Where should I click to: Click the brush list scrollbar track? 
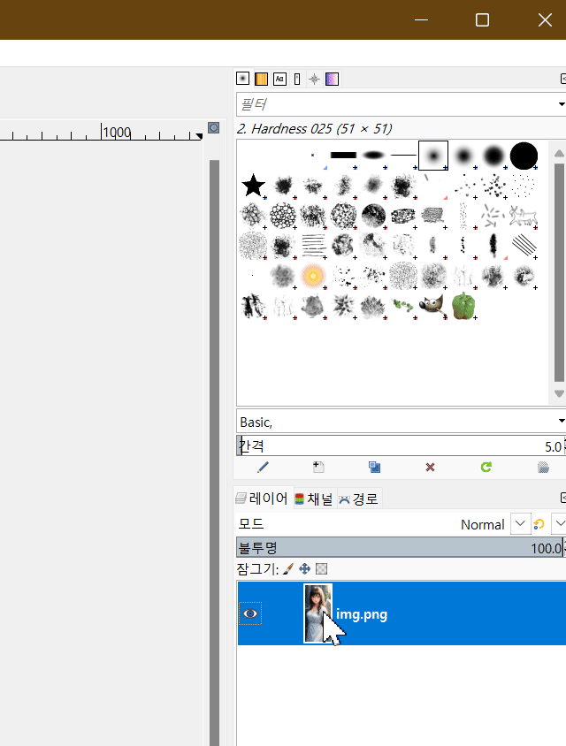559,272
